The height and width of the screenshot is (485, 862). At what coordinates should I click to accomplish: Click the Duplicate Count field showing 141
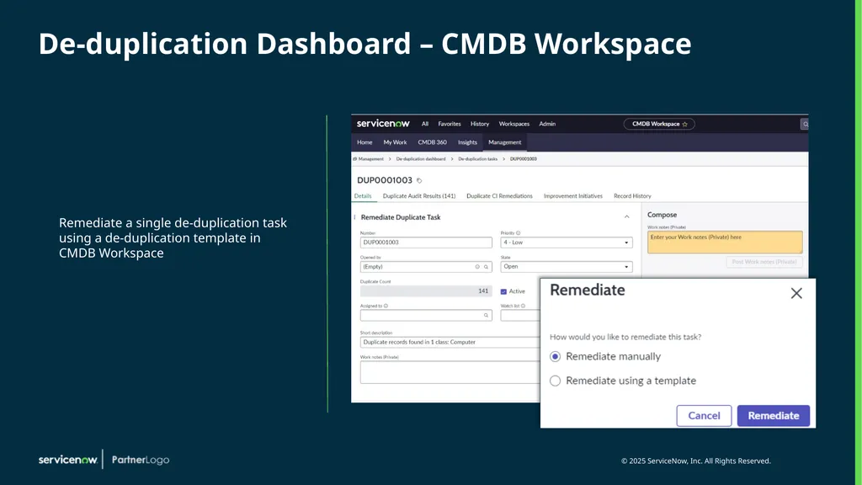[426, 291]
